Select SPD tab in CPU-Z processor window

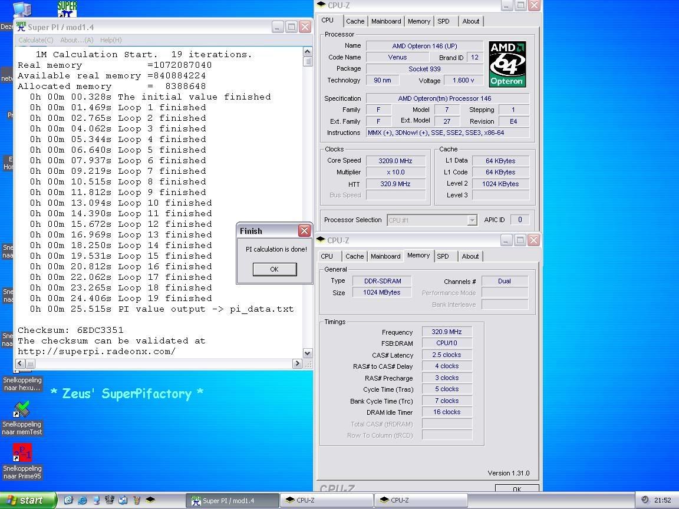443,21
